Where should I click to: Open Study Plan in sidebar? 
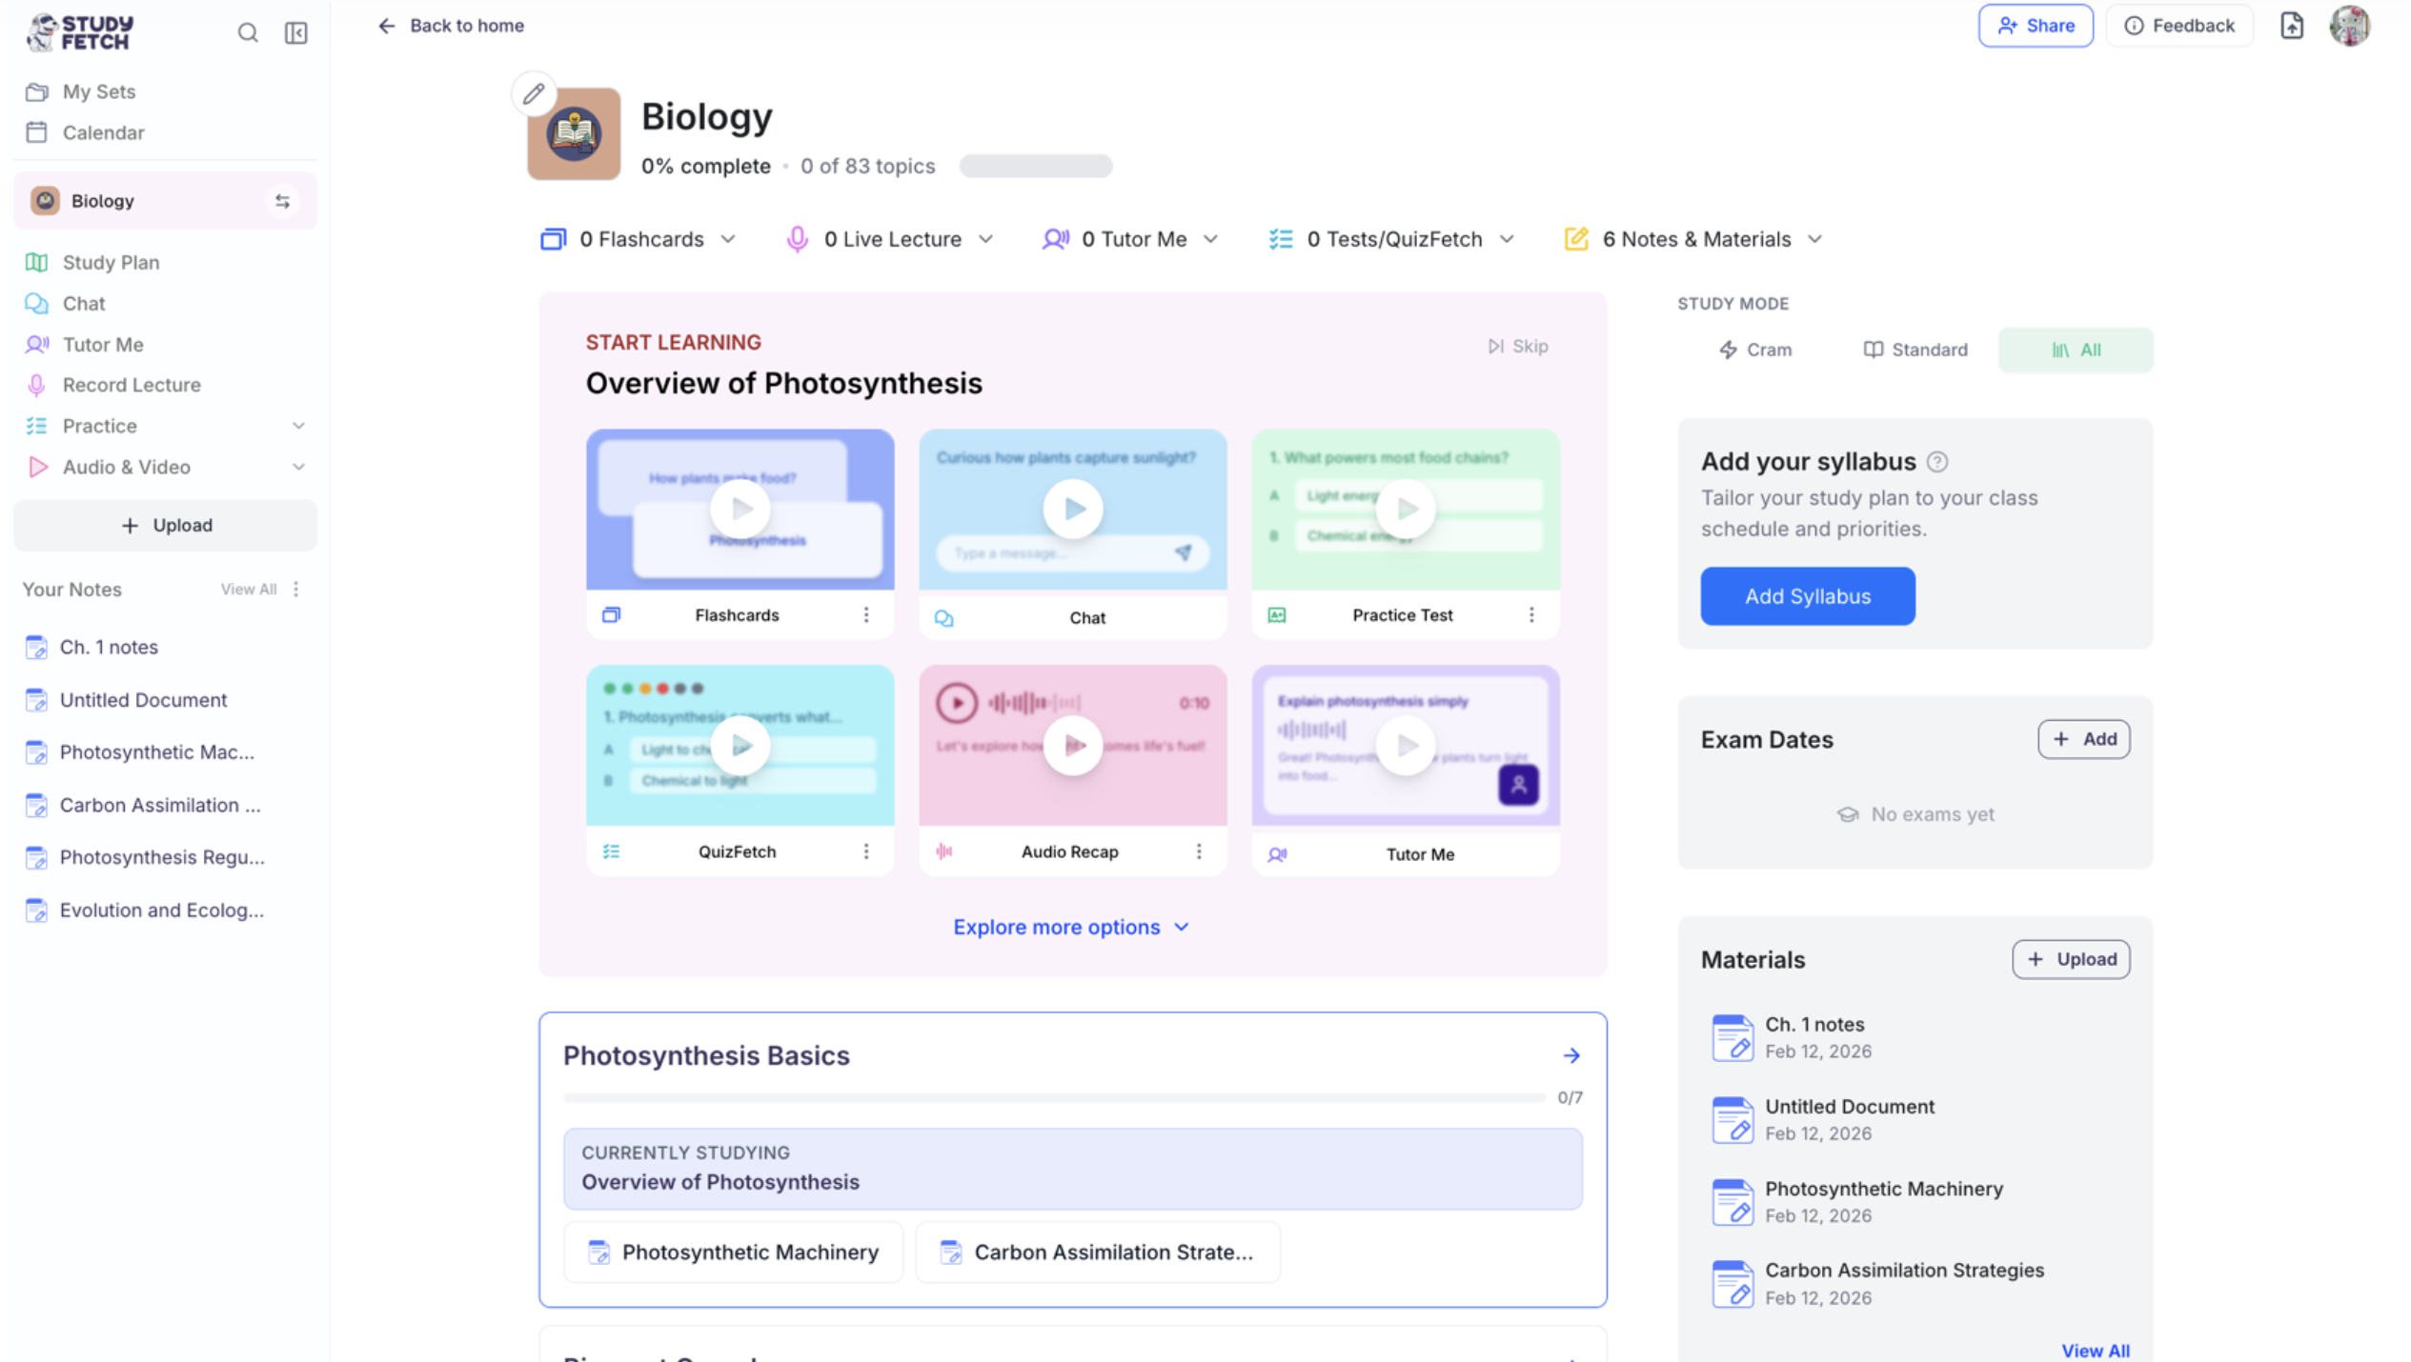pos(111,262)
